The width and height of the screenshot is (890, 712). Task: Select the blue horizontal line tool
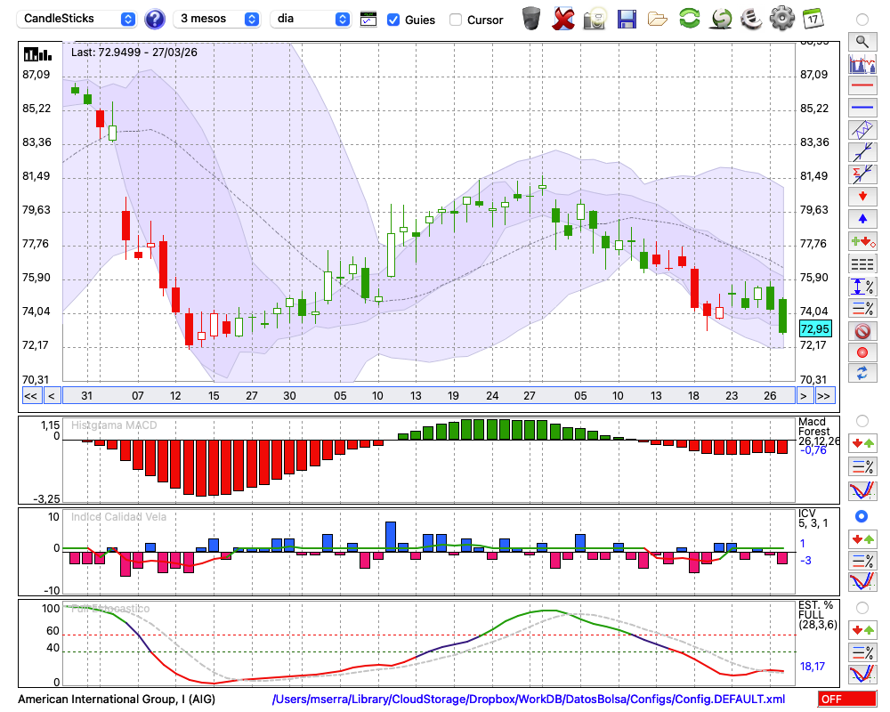click(862, 108)
